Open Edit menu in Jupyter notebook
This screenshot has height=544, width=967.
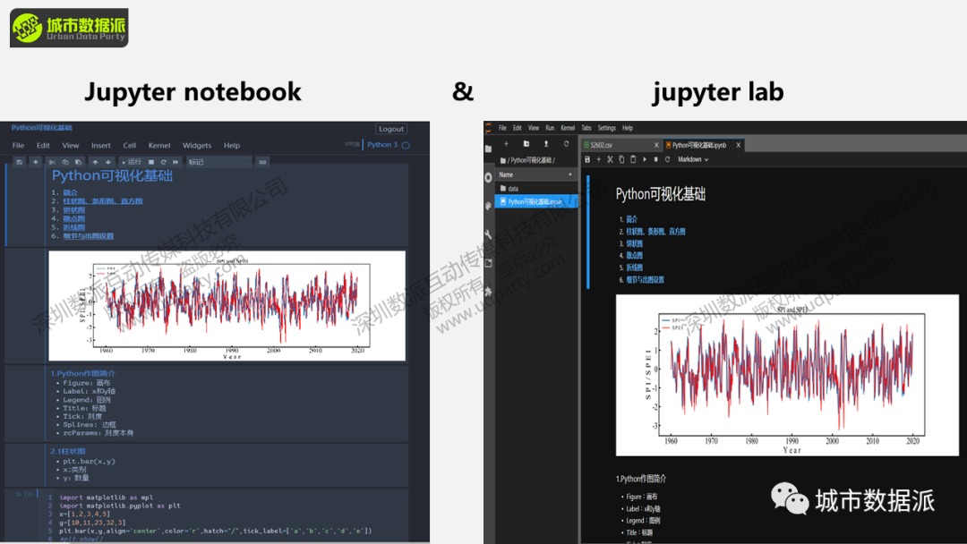coord(43,146)
